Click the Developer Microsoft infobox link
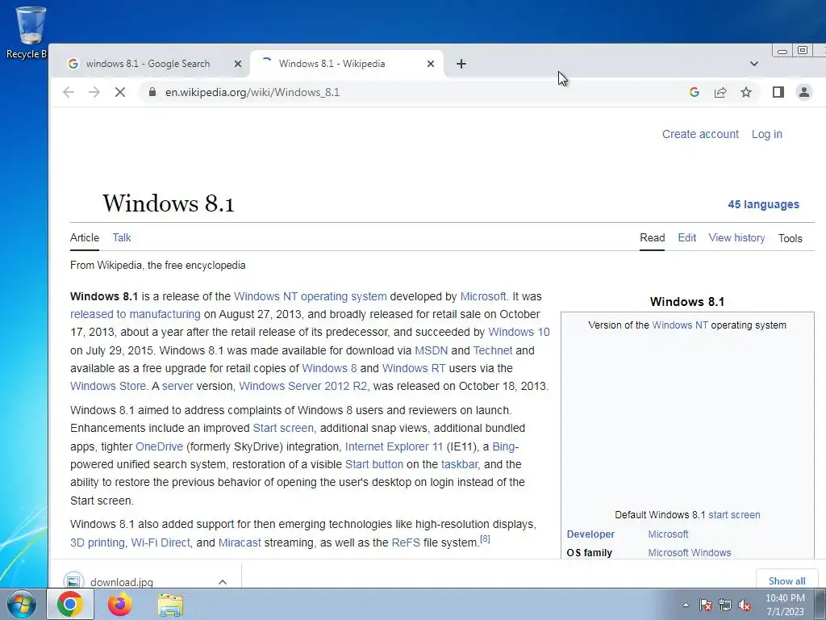Image resolution: width=826 pixels, height=620 pixels. point(668,534)
